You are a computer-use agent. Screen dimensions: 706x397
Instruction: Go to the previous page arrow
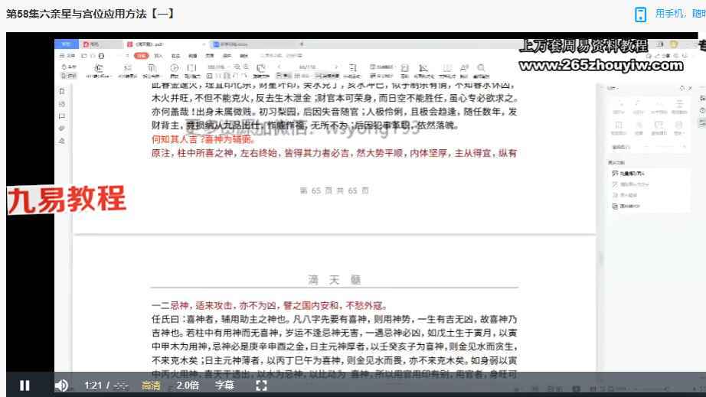279,67
